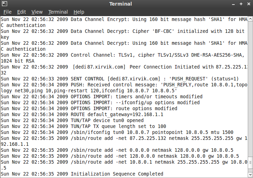Click the Terminal title bar text
Screen dimensions: 253x178
pos(121,4)
